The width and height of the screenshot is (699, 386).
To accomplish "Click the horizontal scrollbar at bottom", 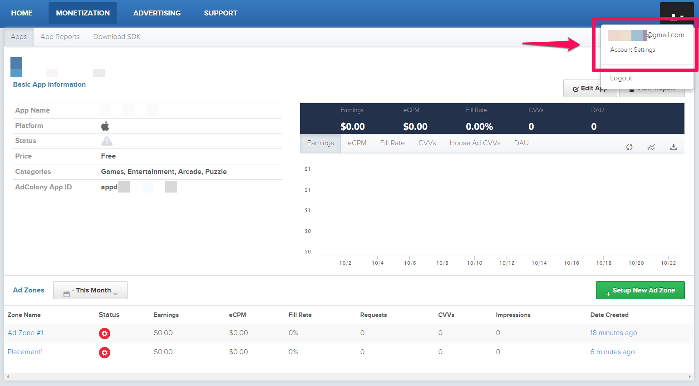I will (349, 376).
